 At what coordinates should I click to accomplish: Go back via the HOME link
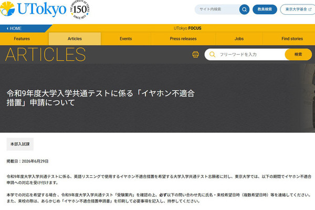click(14, 28)
